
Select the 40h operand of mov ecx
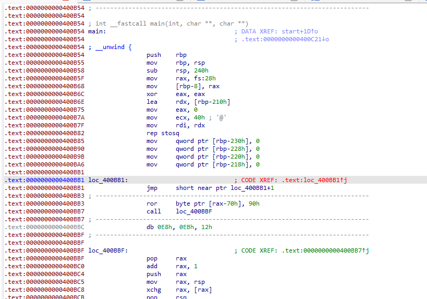point(199,117)
